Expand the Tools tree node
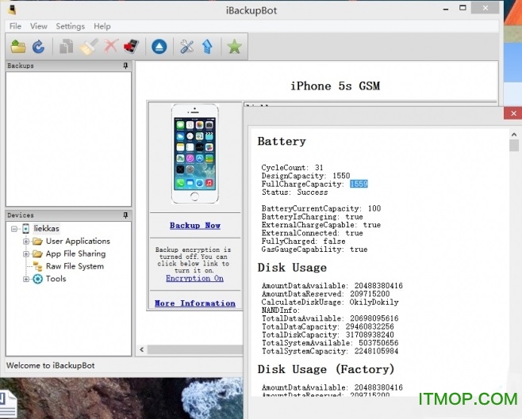 (26, 279)
